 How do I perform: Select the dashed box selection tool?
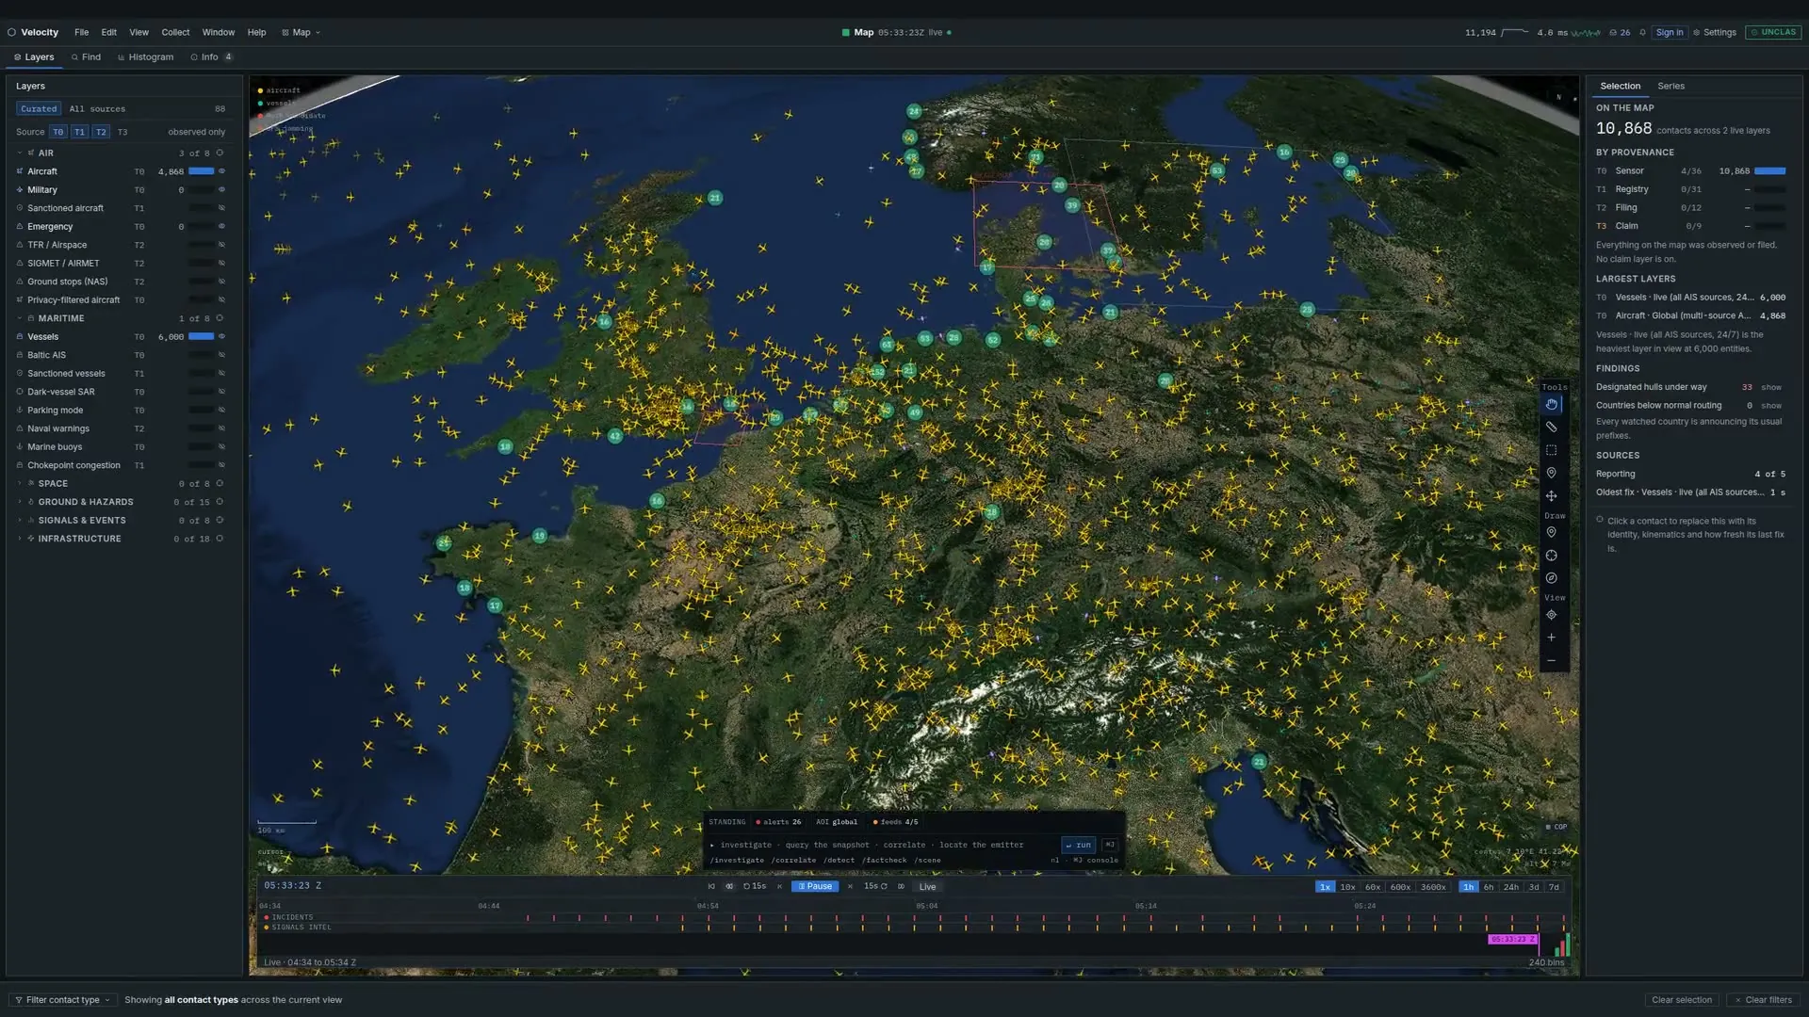(x=1551, y=450)
